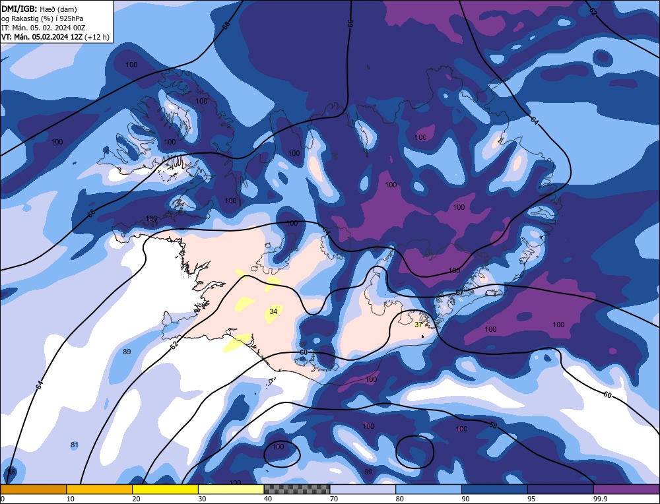660x504 pixels.
Task: Click the humidity value '99' near the bottom
Action: 368,472
